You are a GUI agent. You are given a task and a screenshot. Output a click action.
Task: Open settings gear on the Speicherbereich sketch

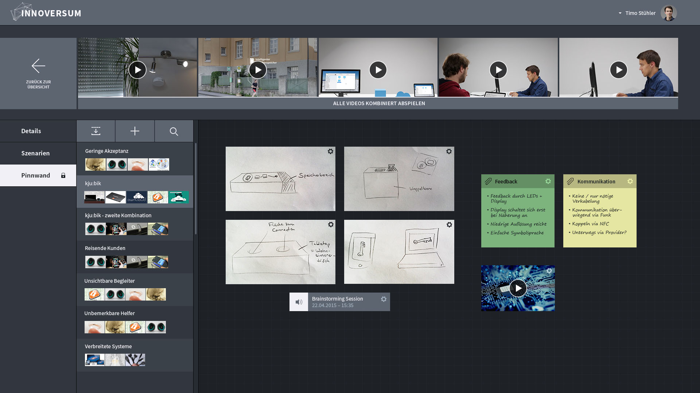tap(330, 151)
